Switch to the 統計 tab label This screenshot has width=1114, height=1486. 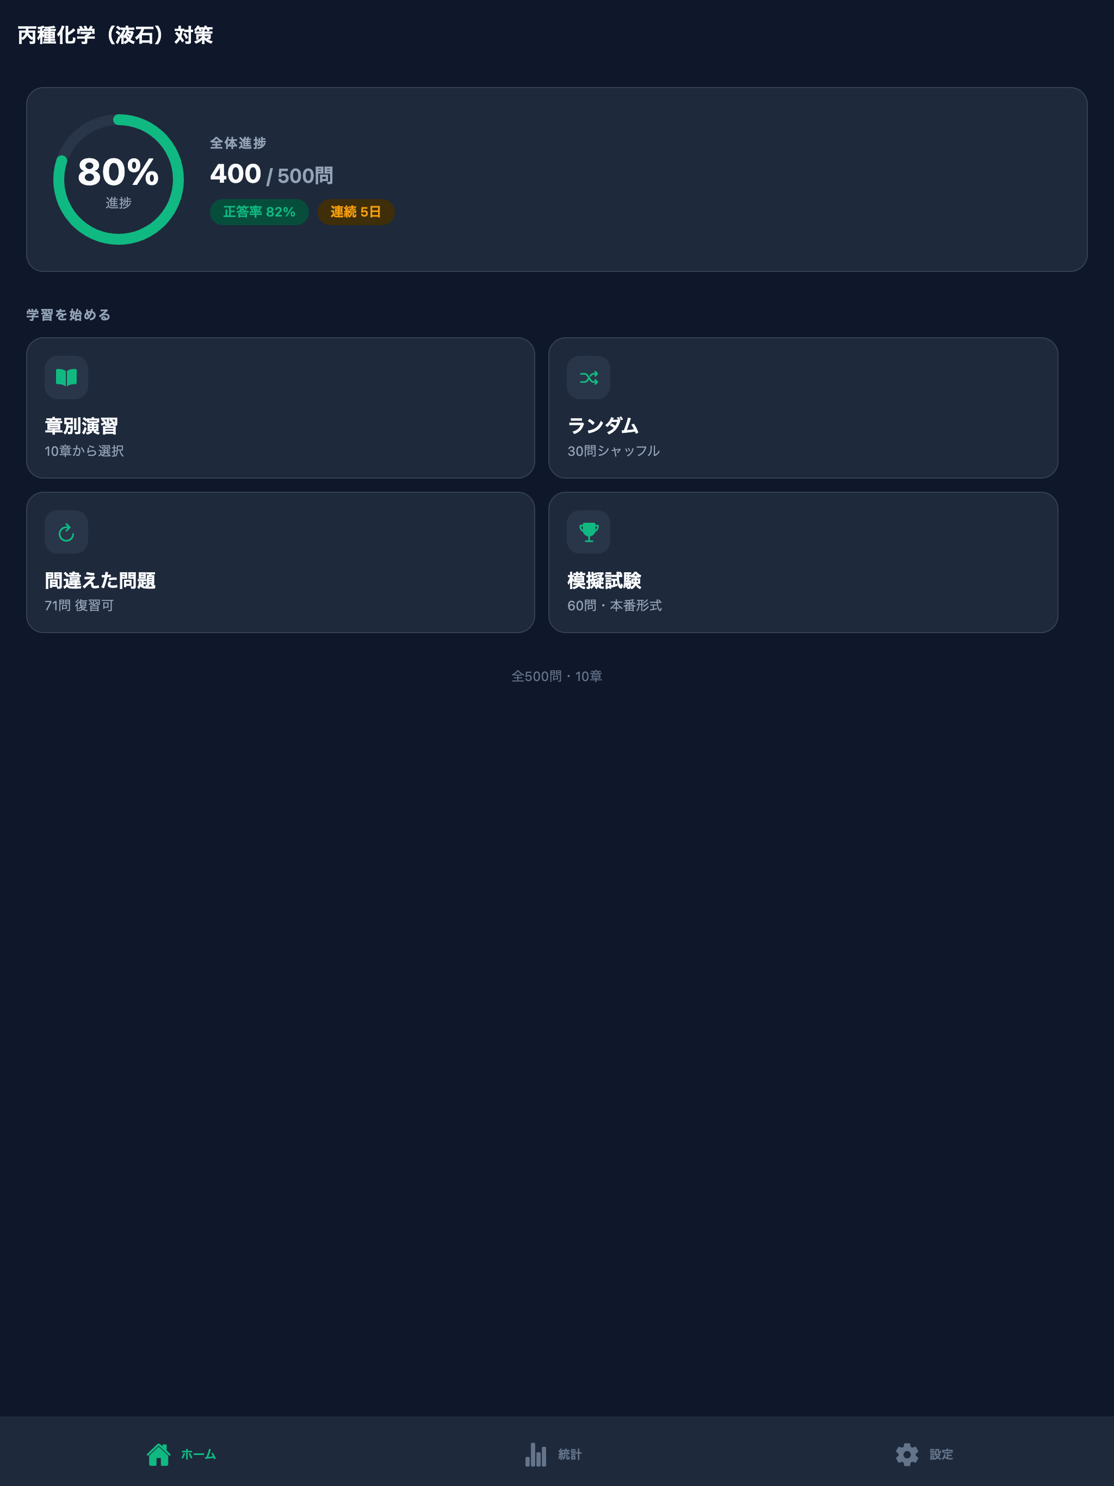click(x=570, y=1454)
